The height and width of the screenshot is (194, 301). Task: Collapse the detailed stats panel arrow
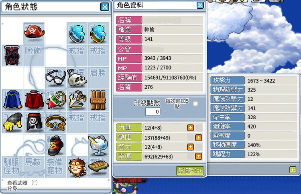point(293,170)
